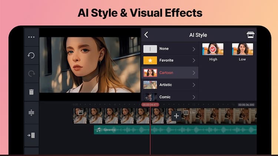The height and width of the screenshot is (156, 278).
Task: Select the Cartoon style category
Action: (x=166, y=73)
